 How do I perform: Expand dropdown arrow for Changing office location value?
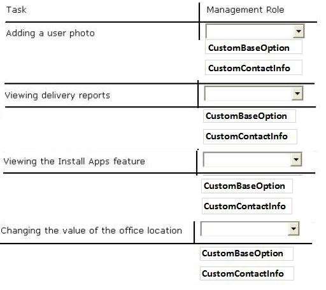[294, 229]
